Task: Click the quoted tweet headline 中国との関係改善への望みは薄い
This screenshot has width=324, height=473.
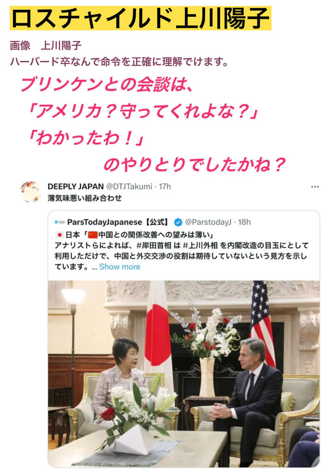Action: click(x=153, y=234)
